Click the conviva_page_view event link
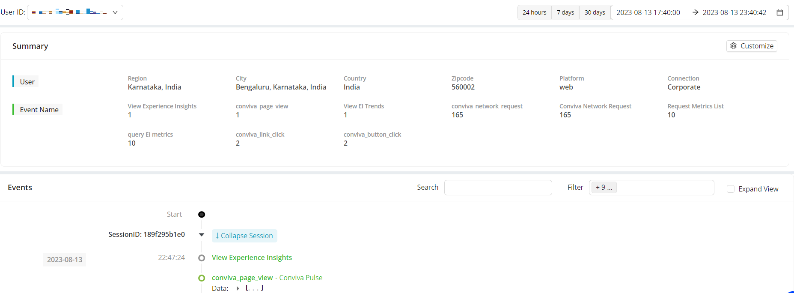Viewport: 794px width, 293px height. [x=242, y=278]
